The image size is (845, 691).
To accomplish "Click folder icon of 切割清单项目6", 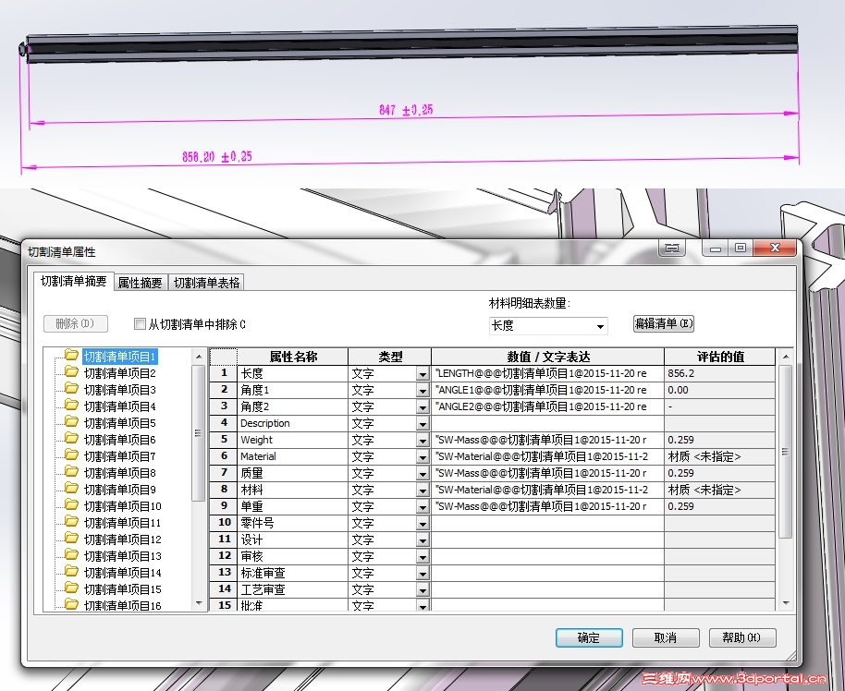I will point(71,439).
